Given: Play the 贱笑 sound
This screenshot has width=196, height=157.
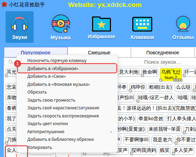Looking at the screenshot, I should click(165, 150).
